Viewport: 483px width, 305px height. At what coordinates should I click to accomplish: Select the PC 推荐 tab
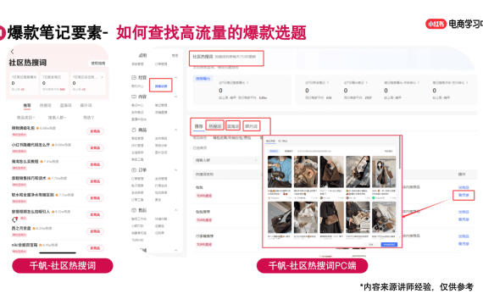[198, 126]
